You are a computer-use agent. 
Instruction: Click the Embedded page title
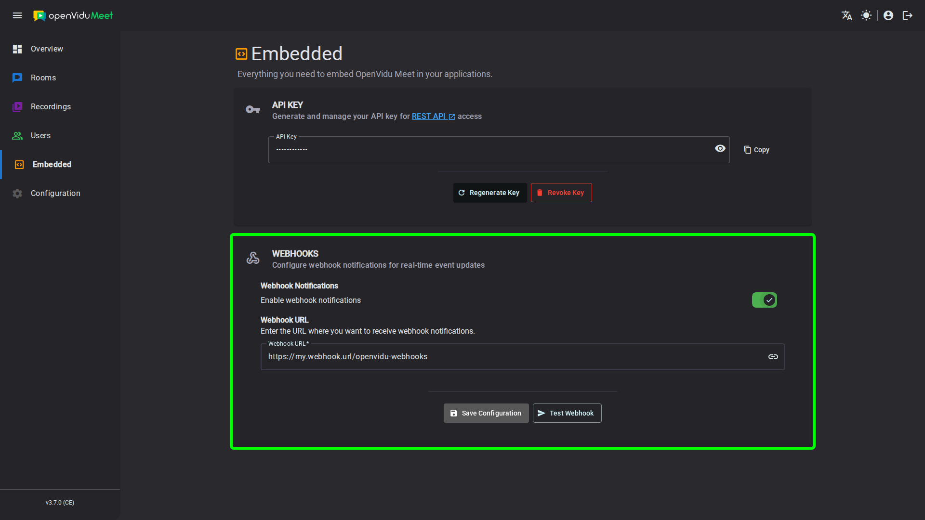[x=297, y=54]
